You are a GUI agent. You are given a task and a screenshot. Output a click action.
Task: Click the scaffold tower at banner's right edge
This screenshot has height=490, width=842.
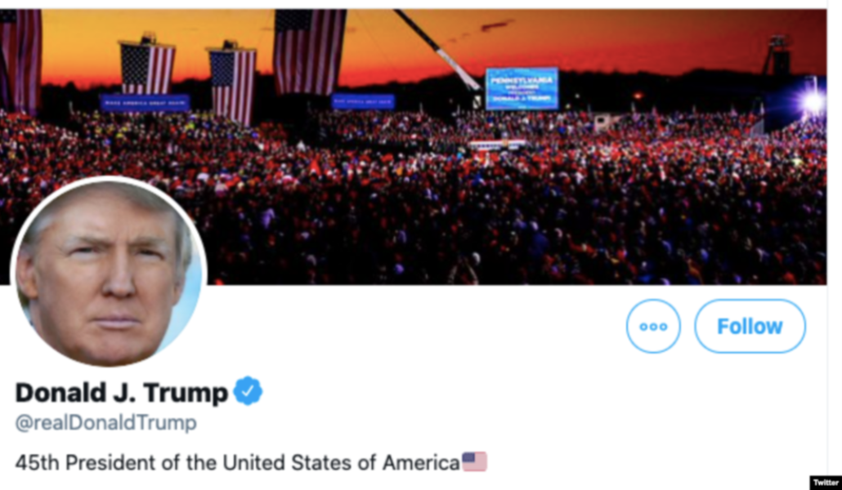(776, 56)
